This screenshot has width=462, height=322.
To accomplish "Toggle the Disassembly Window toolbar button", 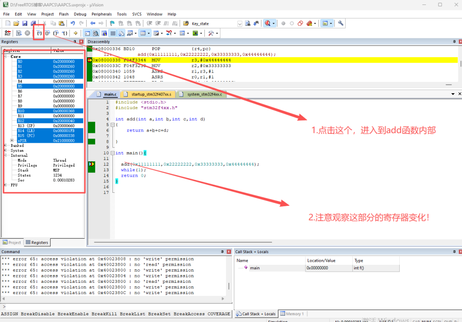I will tap(96, 33).
